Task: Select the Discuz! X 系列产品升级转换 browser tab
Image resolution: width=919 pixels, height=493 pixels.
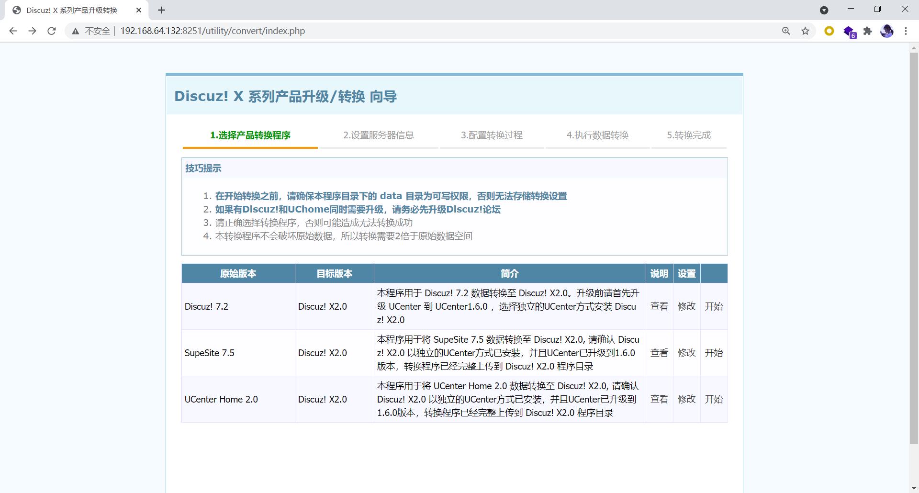Action: pos(77,10)
